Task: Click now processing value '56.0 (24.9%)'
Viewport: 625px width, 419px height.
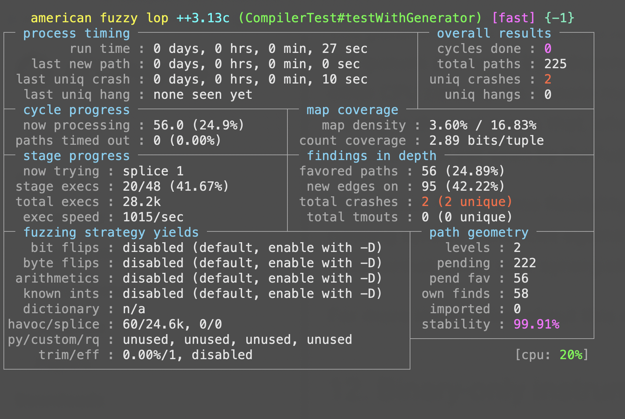Action: tap(199, 125)
